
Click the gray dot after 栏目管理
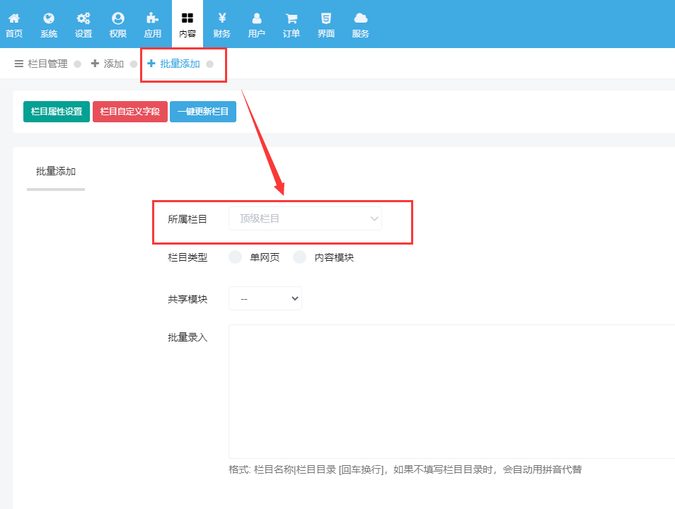(78, 64)
